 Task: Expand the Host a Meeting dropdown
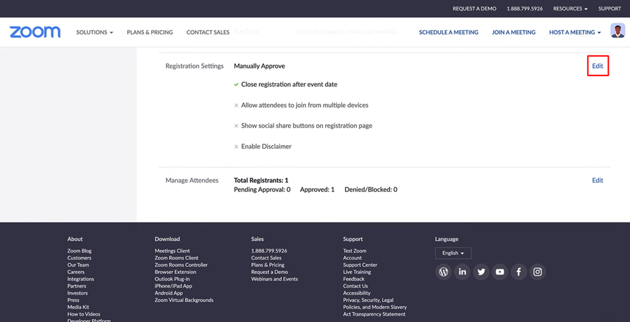574,32
